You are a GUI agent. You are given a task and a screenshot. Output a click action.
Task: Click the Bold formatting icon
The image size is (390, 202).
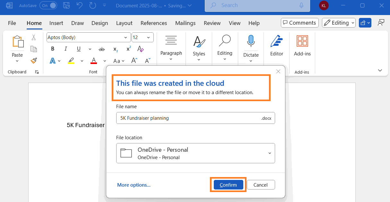click(x=53, y=49)
